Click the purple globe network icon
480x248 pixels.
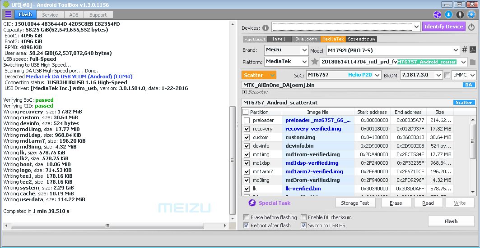pyautogui.click(x=437, y=14)
